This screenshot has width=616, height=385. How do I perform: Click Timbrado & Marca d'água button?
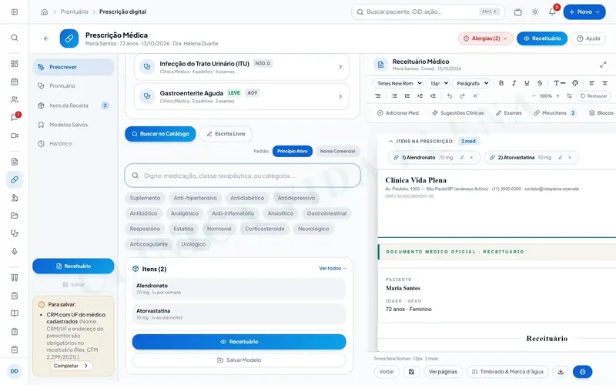click(x=507, y=372)
